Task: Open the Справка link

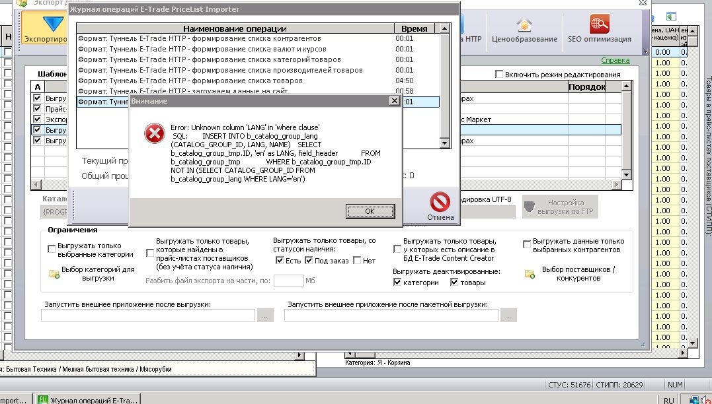Action: click(615, 60)
